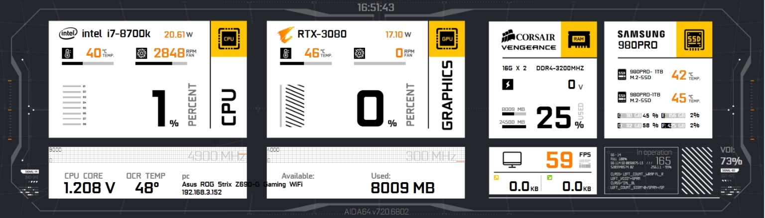Click the 4900 MHz CPU clock graph
Image resolution: width=765 pixels, height=218 pixels.
tap(147, 155)
